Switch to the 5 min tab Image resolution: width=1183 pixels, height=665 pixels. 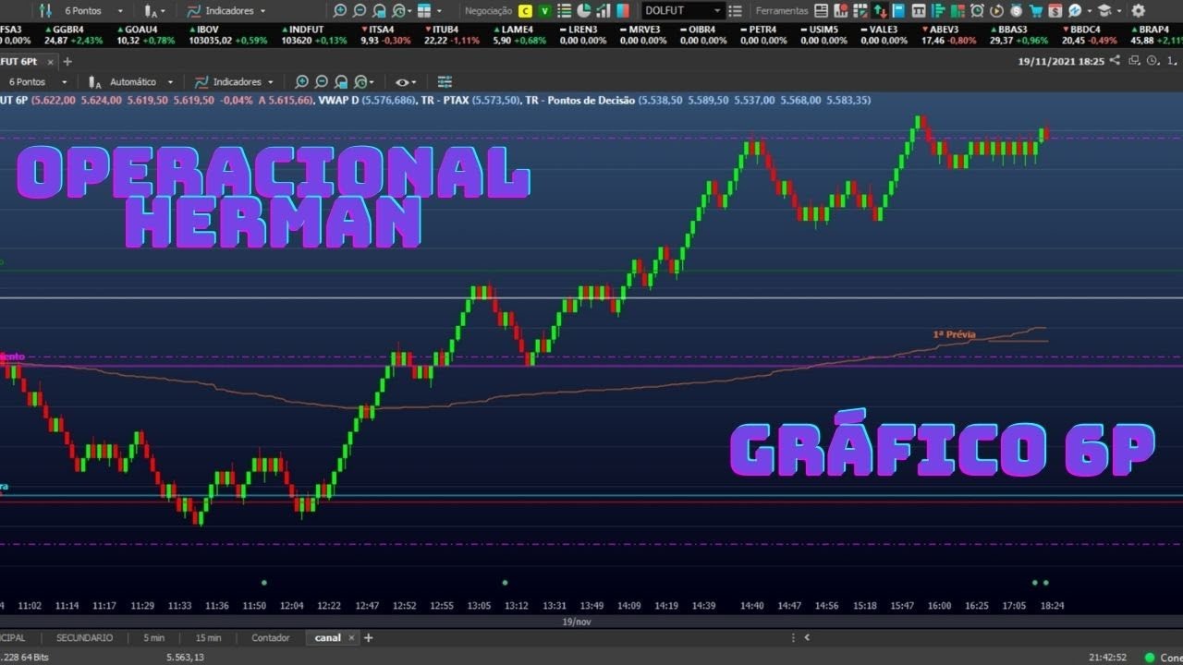153,637
